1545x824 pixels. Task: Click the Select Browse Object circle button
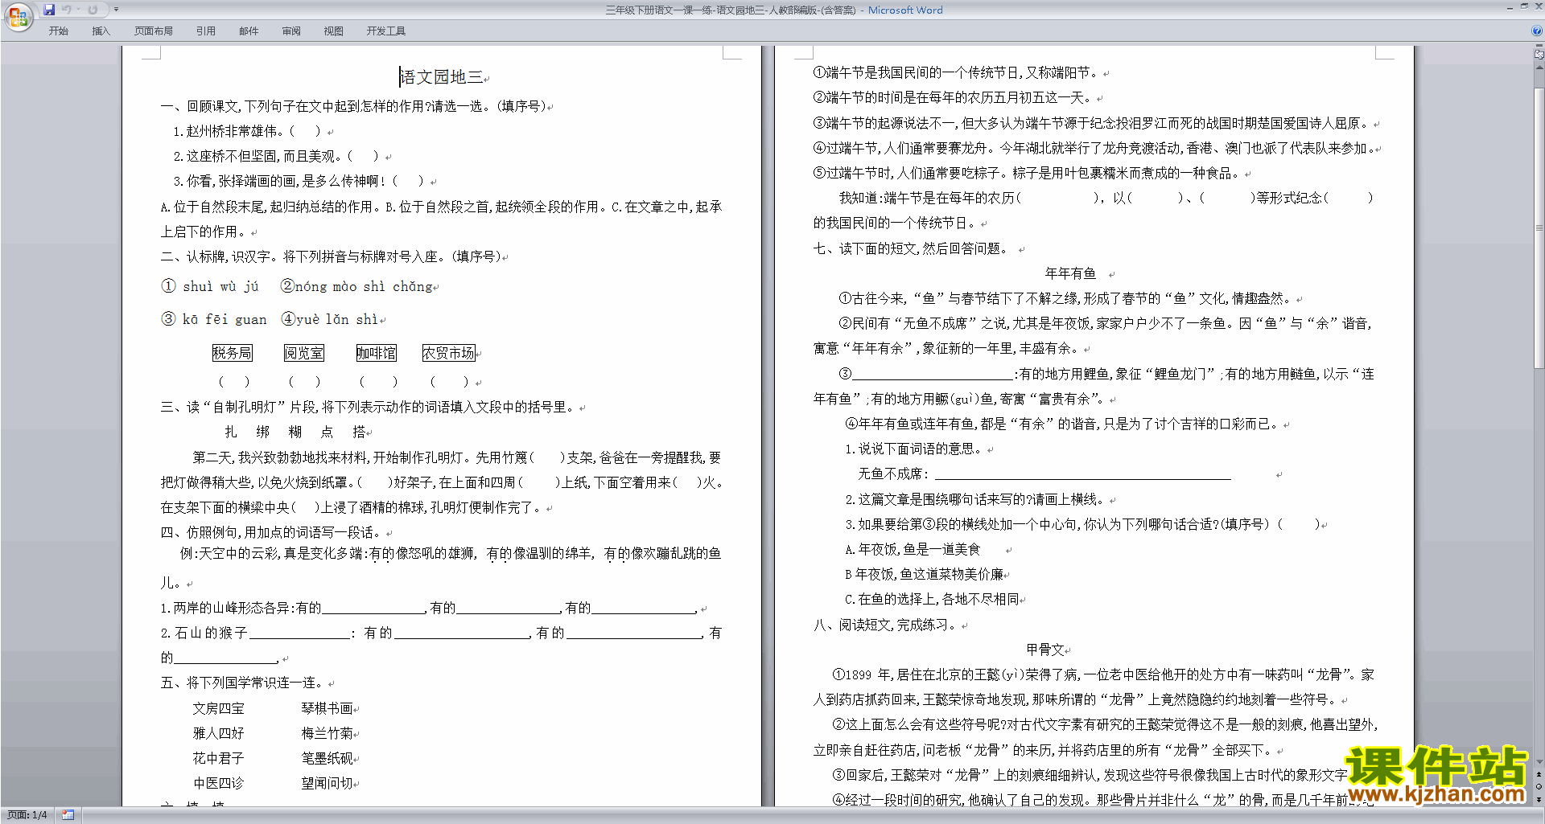click(x=1539, y=787)
